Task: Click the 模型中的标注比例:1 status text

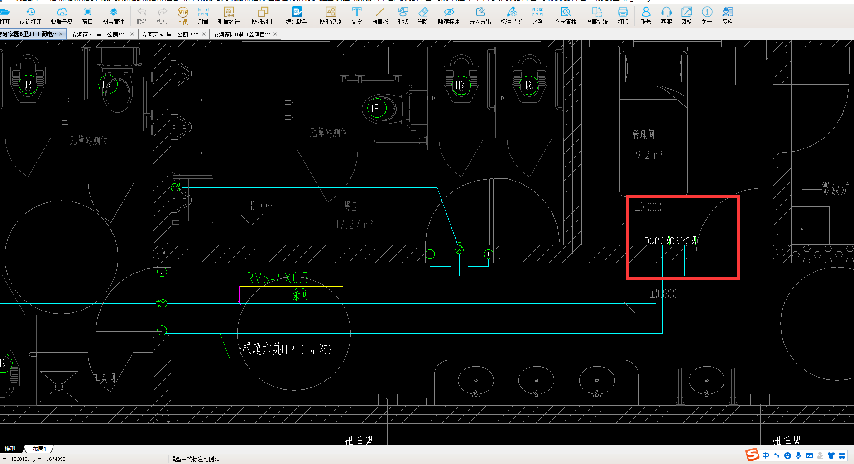Action: tap(195, 459)
